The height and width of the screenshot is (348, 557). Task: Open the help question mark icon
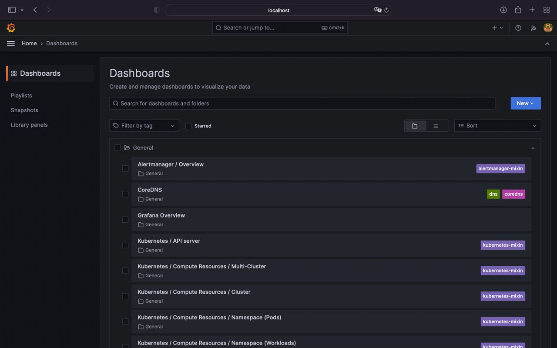click(x=518, y=28)
